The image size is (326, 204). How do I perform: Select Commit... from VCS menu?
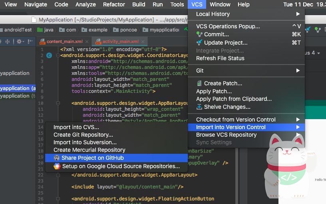(246, 34)
